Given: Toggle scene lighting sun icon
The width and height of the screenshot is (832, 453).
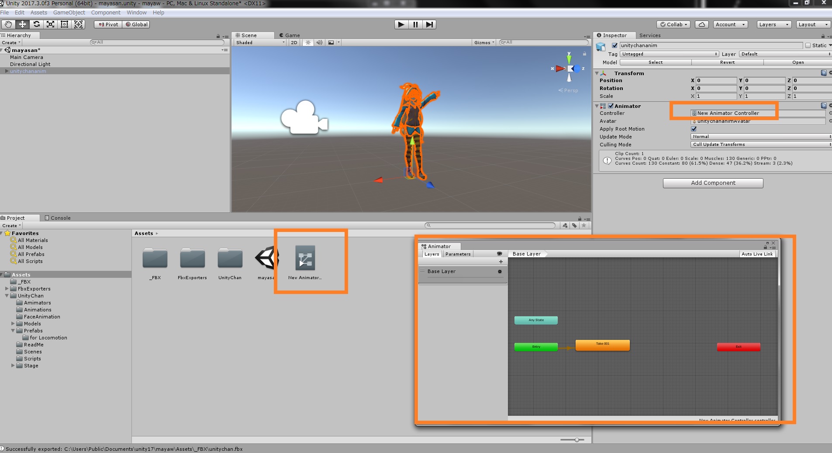Looking at the screenshot, I should [x=308, y=42].
